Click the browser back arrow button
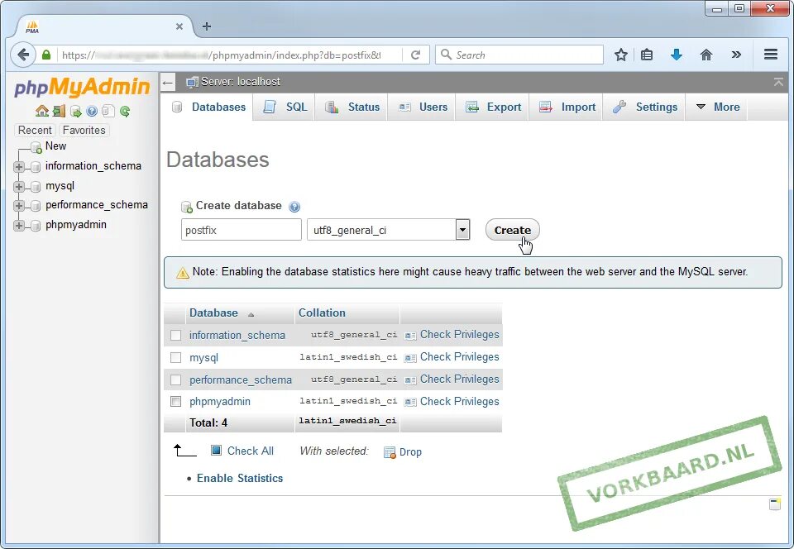The height and width of the screenshot is (549, 794). point(23,55)
